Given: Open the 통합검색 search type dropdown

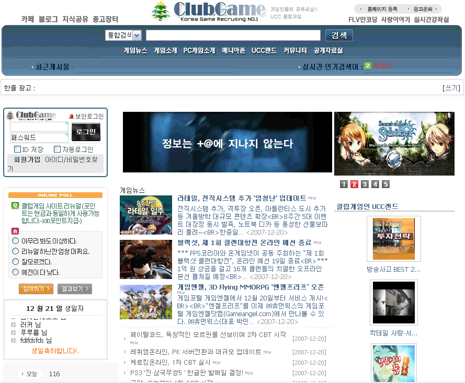Looking at the screenshot, I should click(123, 35).
